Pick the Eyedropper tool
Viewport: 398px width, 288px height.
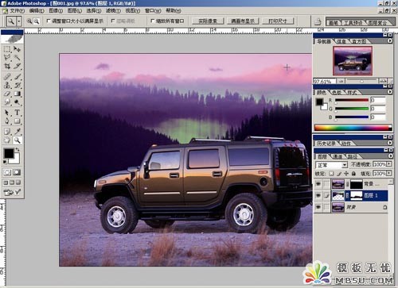point(18,131)
